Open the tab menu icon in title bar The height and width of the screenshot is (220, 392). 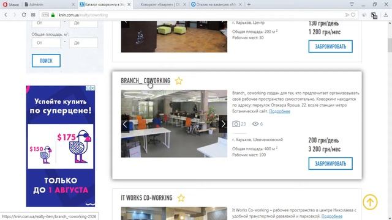[352, 4]
